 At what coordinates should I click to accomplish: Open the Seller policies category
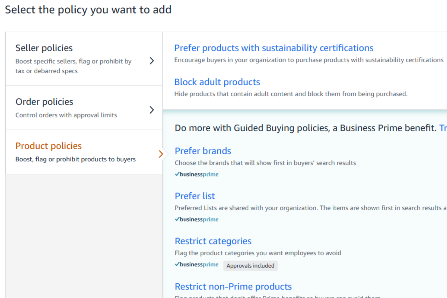84,59
